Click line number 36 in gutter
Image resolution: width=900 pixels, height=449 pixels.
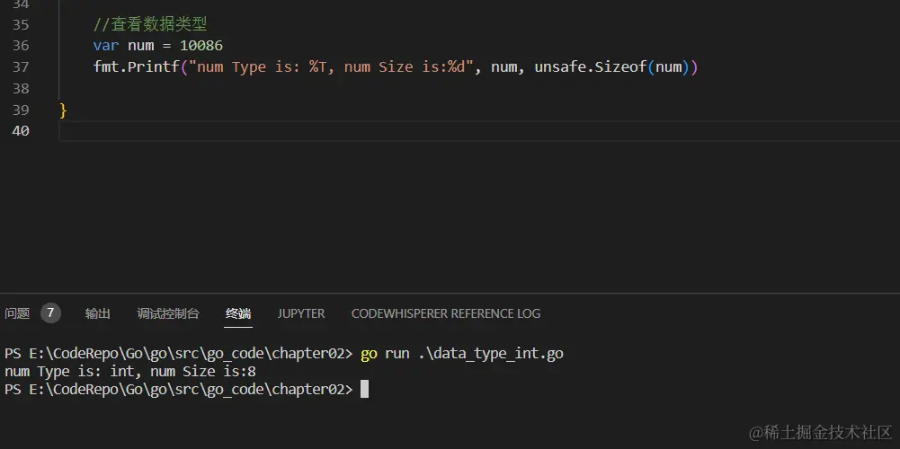point(20,45)
